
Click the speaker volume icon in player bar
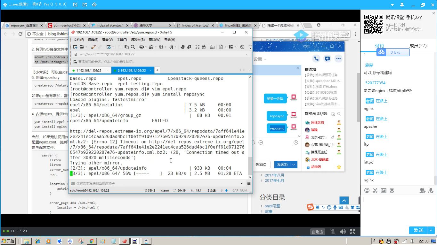point(343,232)
